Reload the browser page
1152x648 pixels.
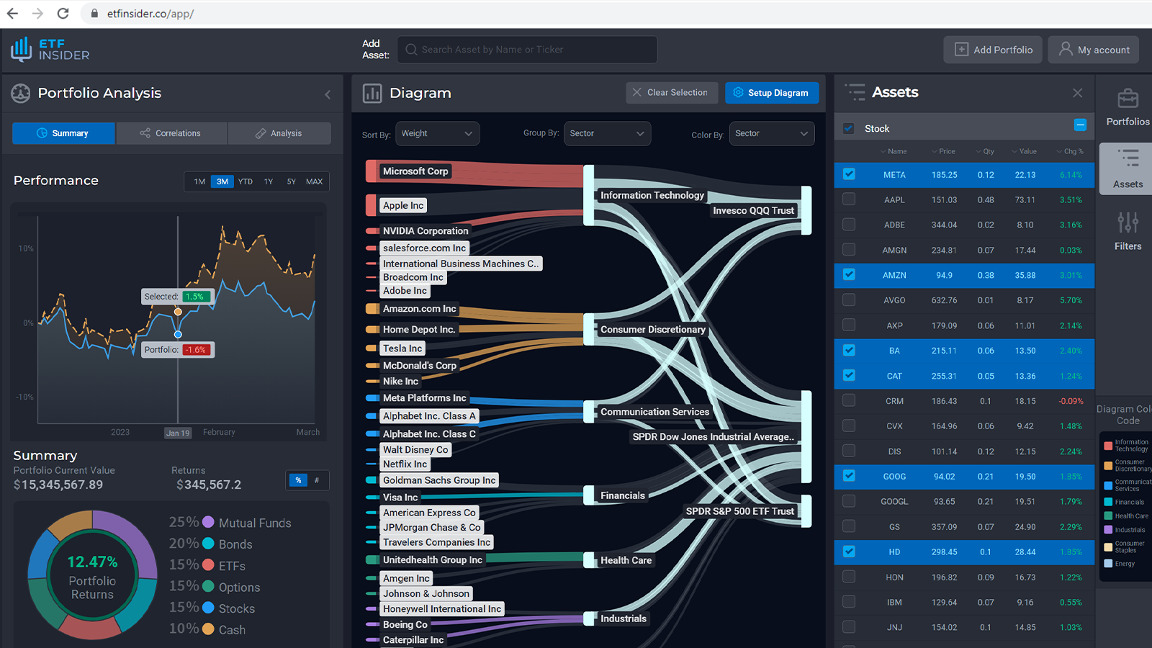(x=63, y=14)
